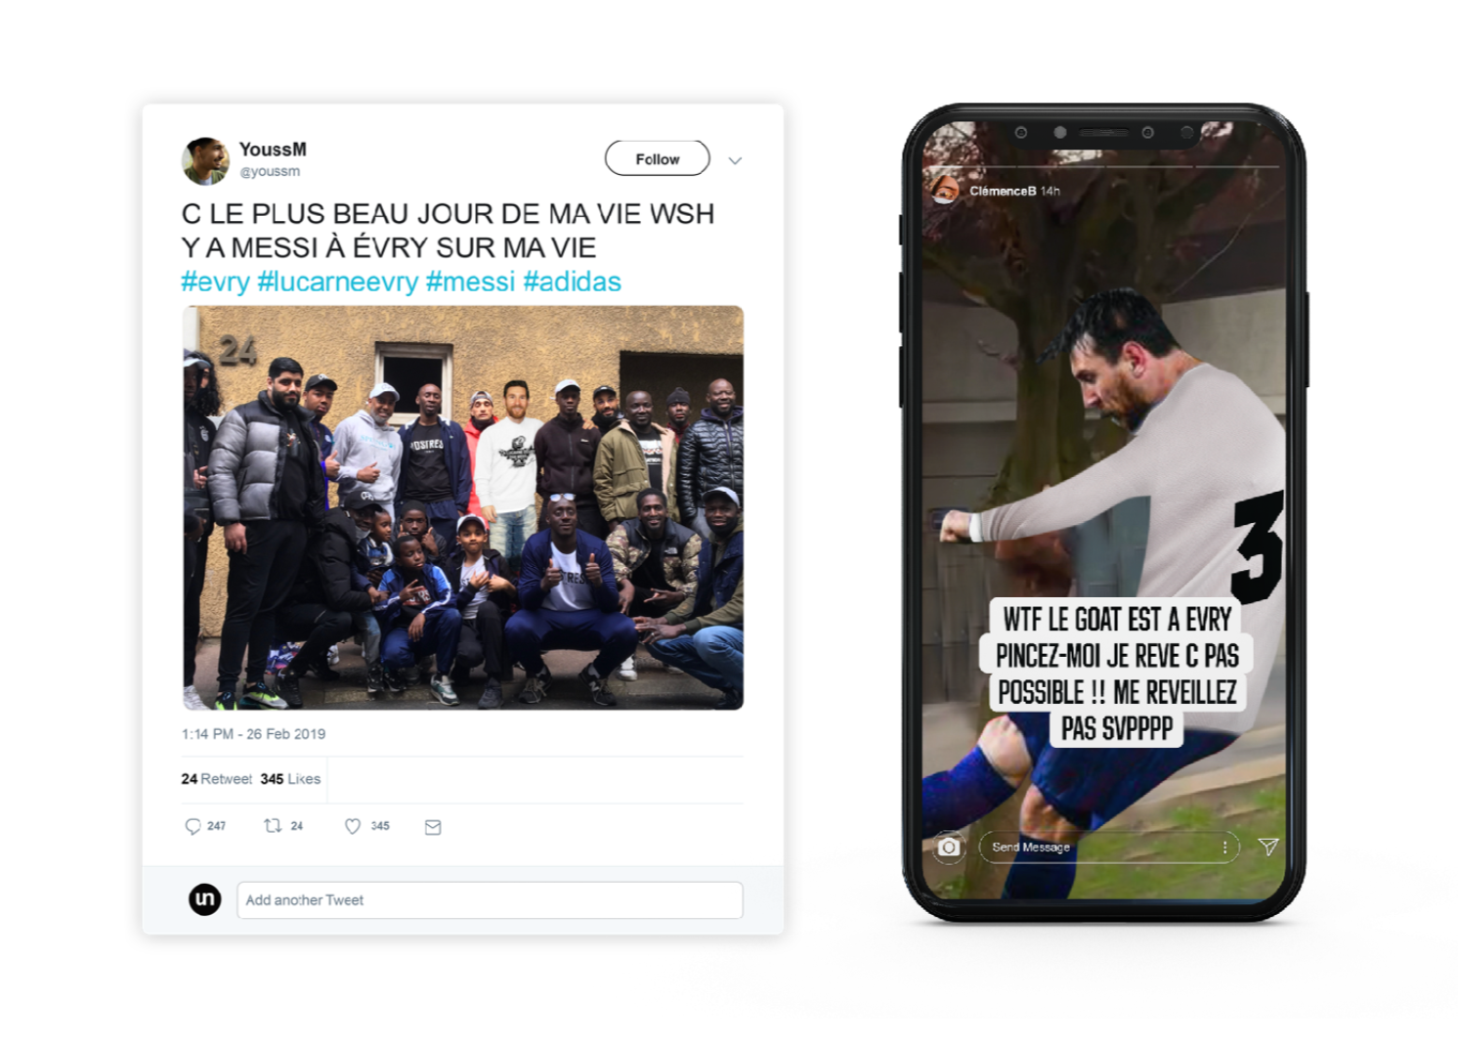Open ClémenceB story profile picture
The height and width of the screenshot is (1044, 1458).
pos(944,190)
